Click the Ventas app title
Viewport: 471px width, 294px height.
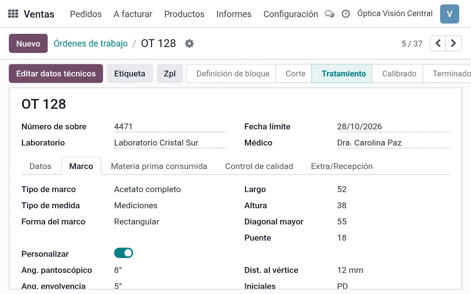(x=39, y=14)
